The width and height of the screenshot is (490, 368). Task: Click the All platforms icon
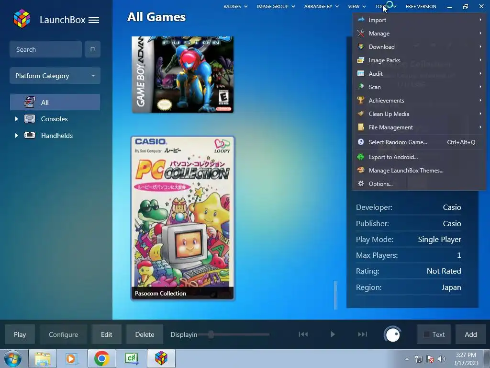30,103
